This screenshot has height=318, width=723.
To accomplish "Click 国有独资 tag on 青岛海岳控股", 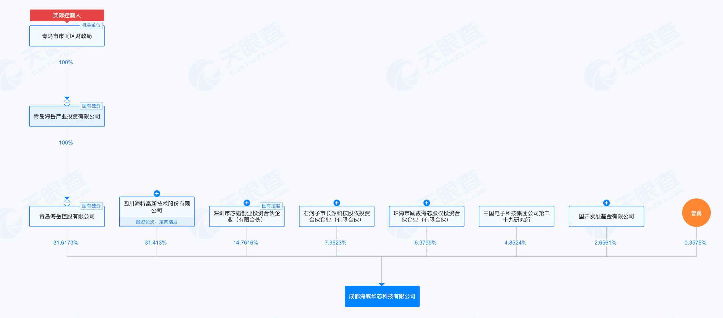I will coord(91,206).
